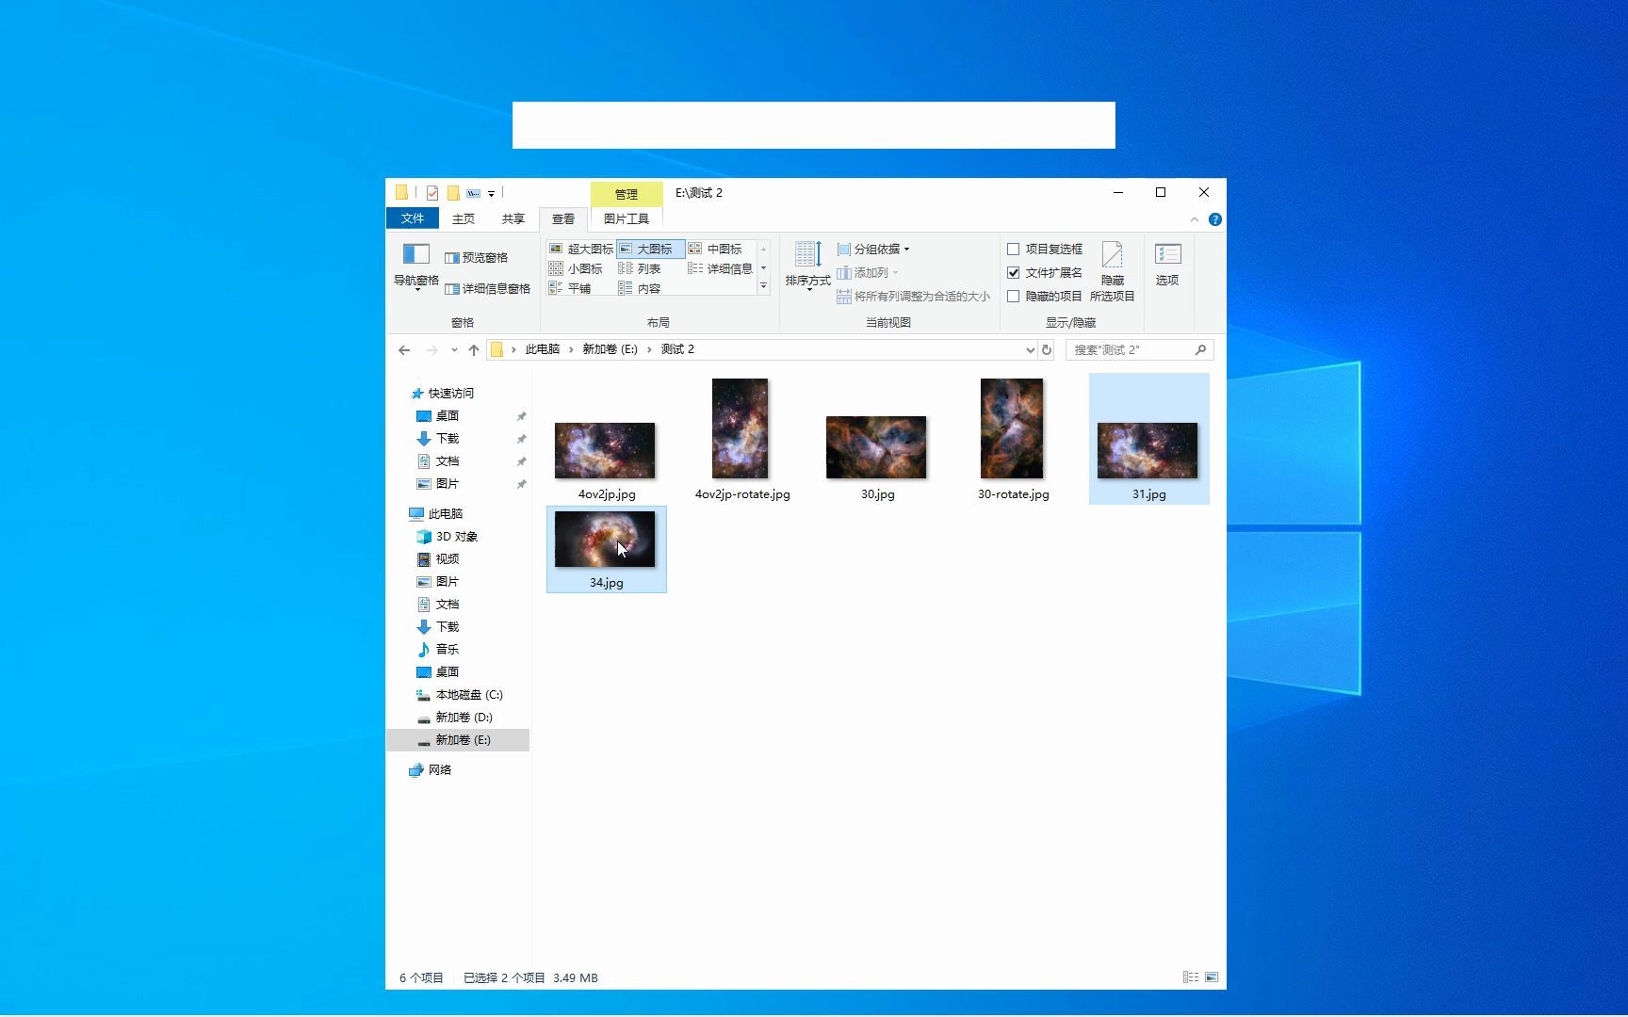Select the 4ov2jp.jpg thumbnail
The width and height of the screenshot is (1628, 1017).
(606, 450)
